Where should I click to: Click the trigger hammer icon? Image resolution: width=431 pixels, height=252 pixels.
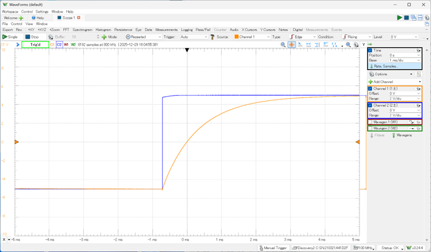pos(212,37)
